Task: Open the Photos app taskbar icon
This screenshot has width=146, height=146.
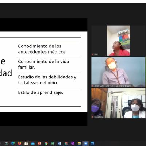Action: tap(92, 143)
